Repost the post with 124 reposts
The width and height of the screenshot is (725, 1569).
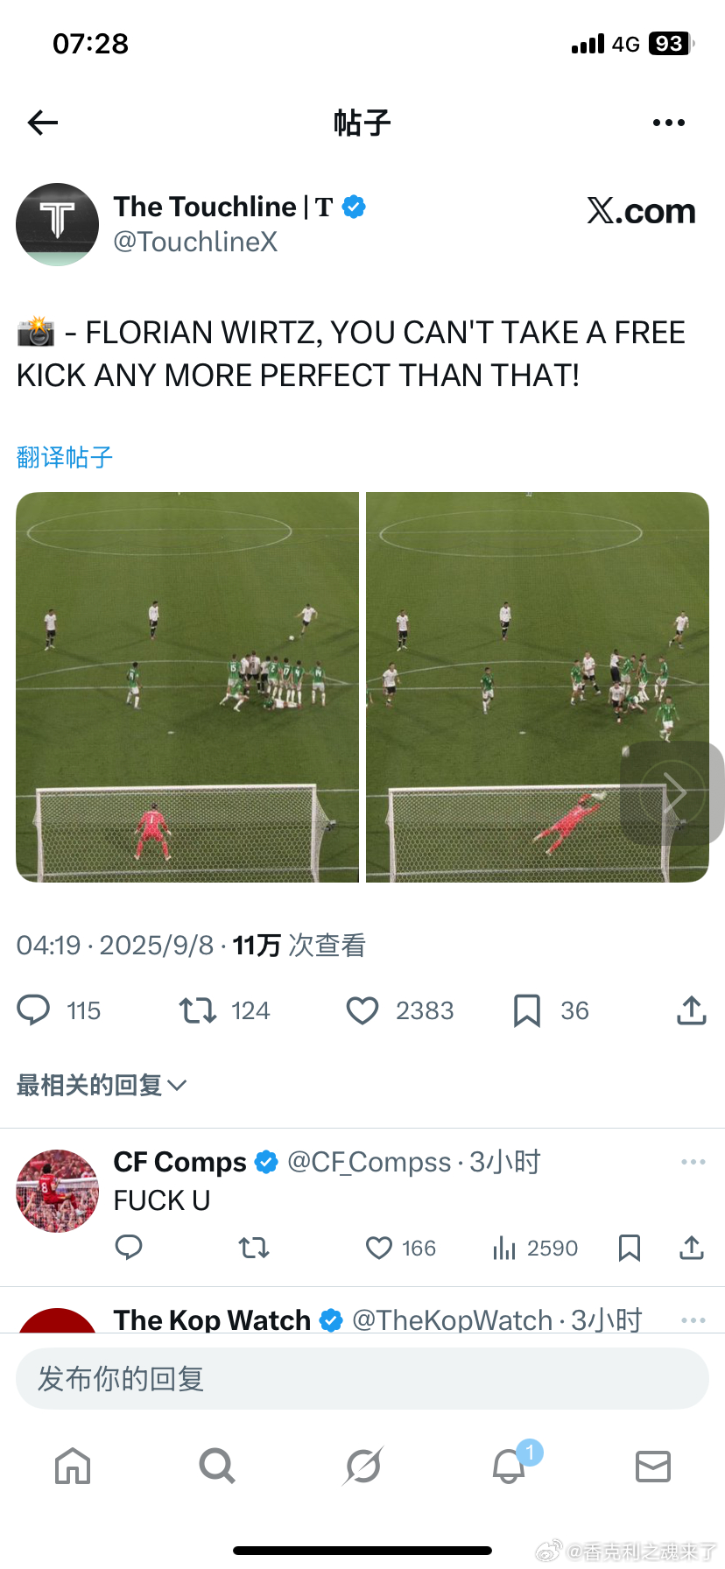tap(198, 1010)
